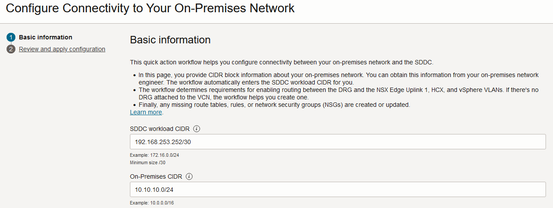
Task: Focus the On-Premises CIDR input field
Action: (338, 190)
